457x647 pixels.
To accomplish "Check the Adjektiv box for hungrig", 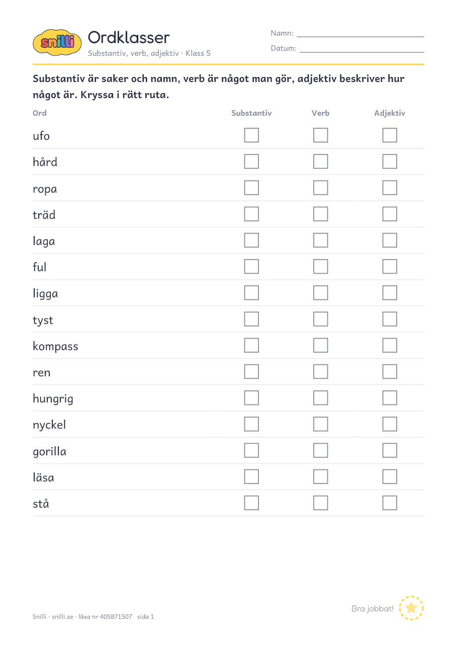I will (x=390, y=398).
